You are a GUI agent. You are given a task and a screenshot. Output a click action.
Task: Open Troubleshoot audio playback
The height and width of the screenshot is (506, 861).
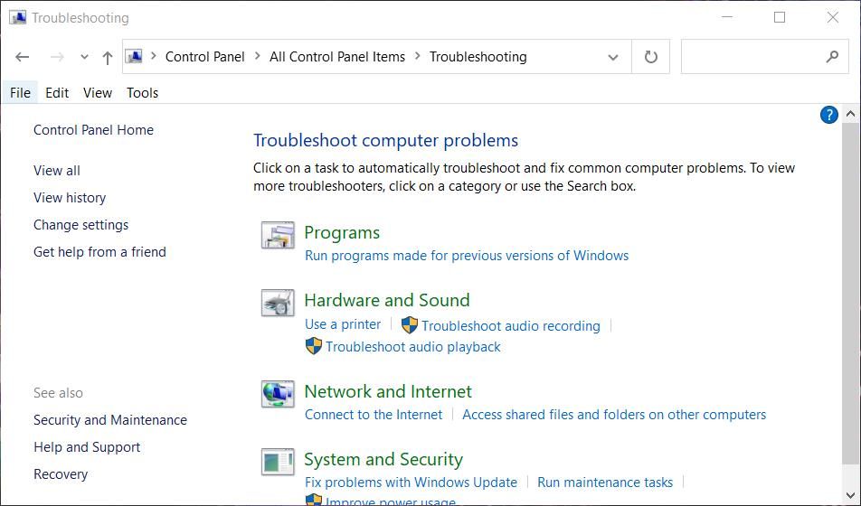pyautogui.click(x=412, y=347)
